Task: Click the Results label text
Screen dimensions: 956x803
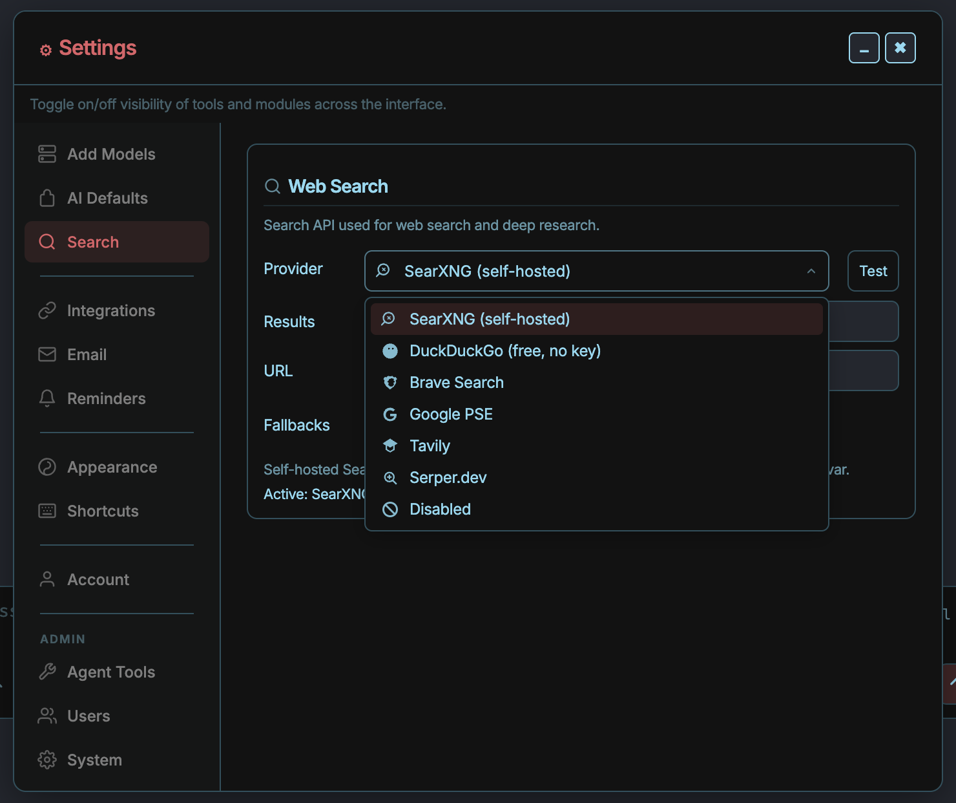Action: click(289, 321)
